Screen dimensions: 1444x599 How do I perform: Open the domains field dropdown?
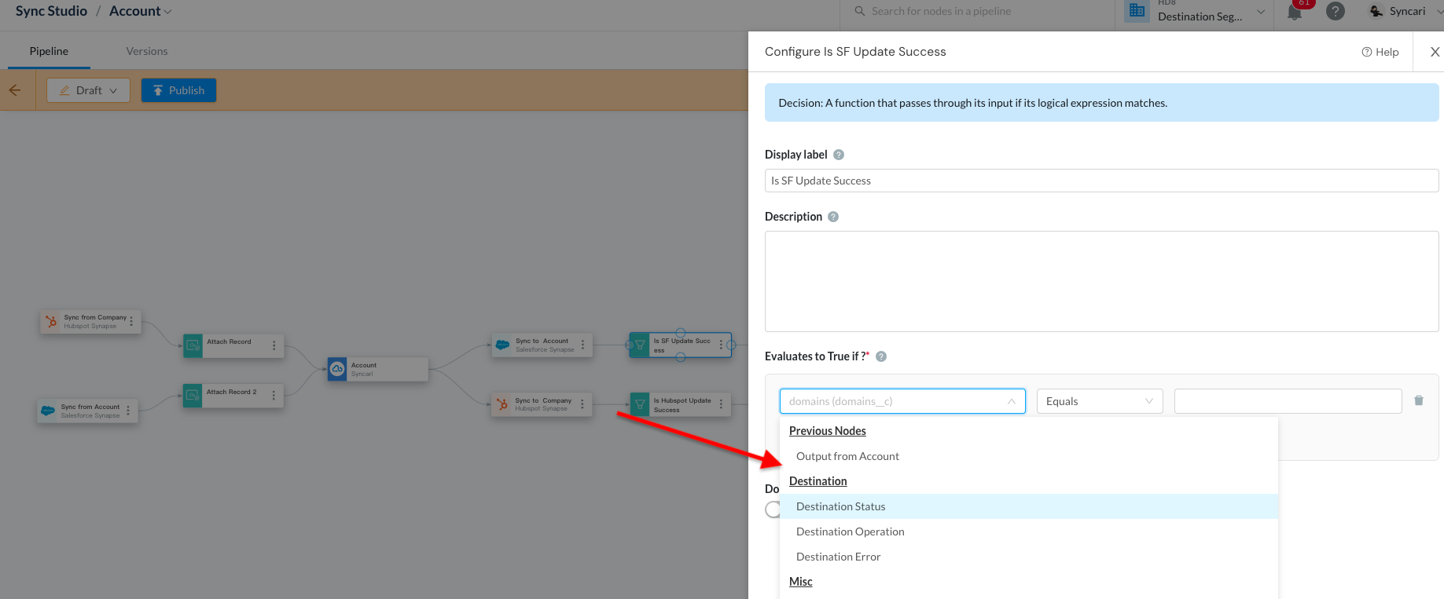pyautogui.click(x=902, y=401)
